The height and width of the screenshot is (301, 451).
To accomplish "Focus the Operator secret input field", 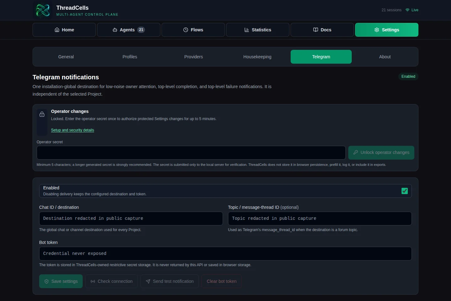I will point(191,153).
